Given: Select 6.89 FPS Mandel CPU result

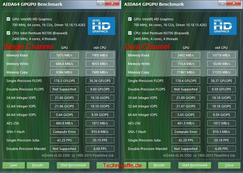Looking at the screenshot, I should (x=221, y=149).
